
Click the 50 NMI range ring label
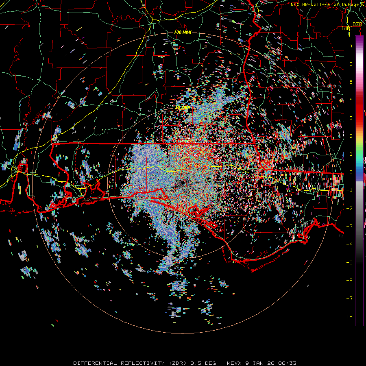[183, 108]
